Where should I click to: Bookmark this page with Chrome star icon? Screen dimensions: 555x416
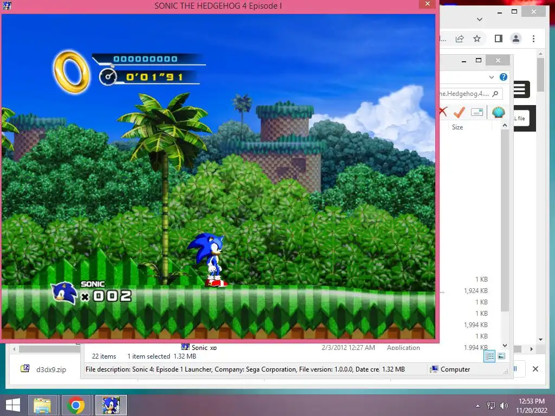tap(477, 38)
